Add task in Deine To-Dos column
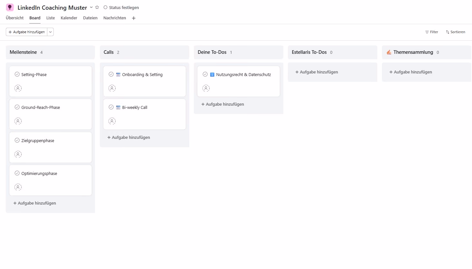This screenshot has width=472, height=269. (x=223, y=104)
